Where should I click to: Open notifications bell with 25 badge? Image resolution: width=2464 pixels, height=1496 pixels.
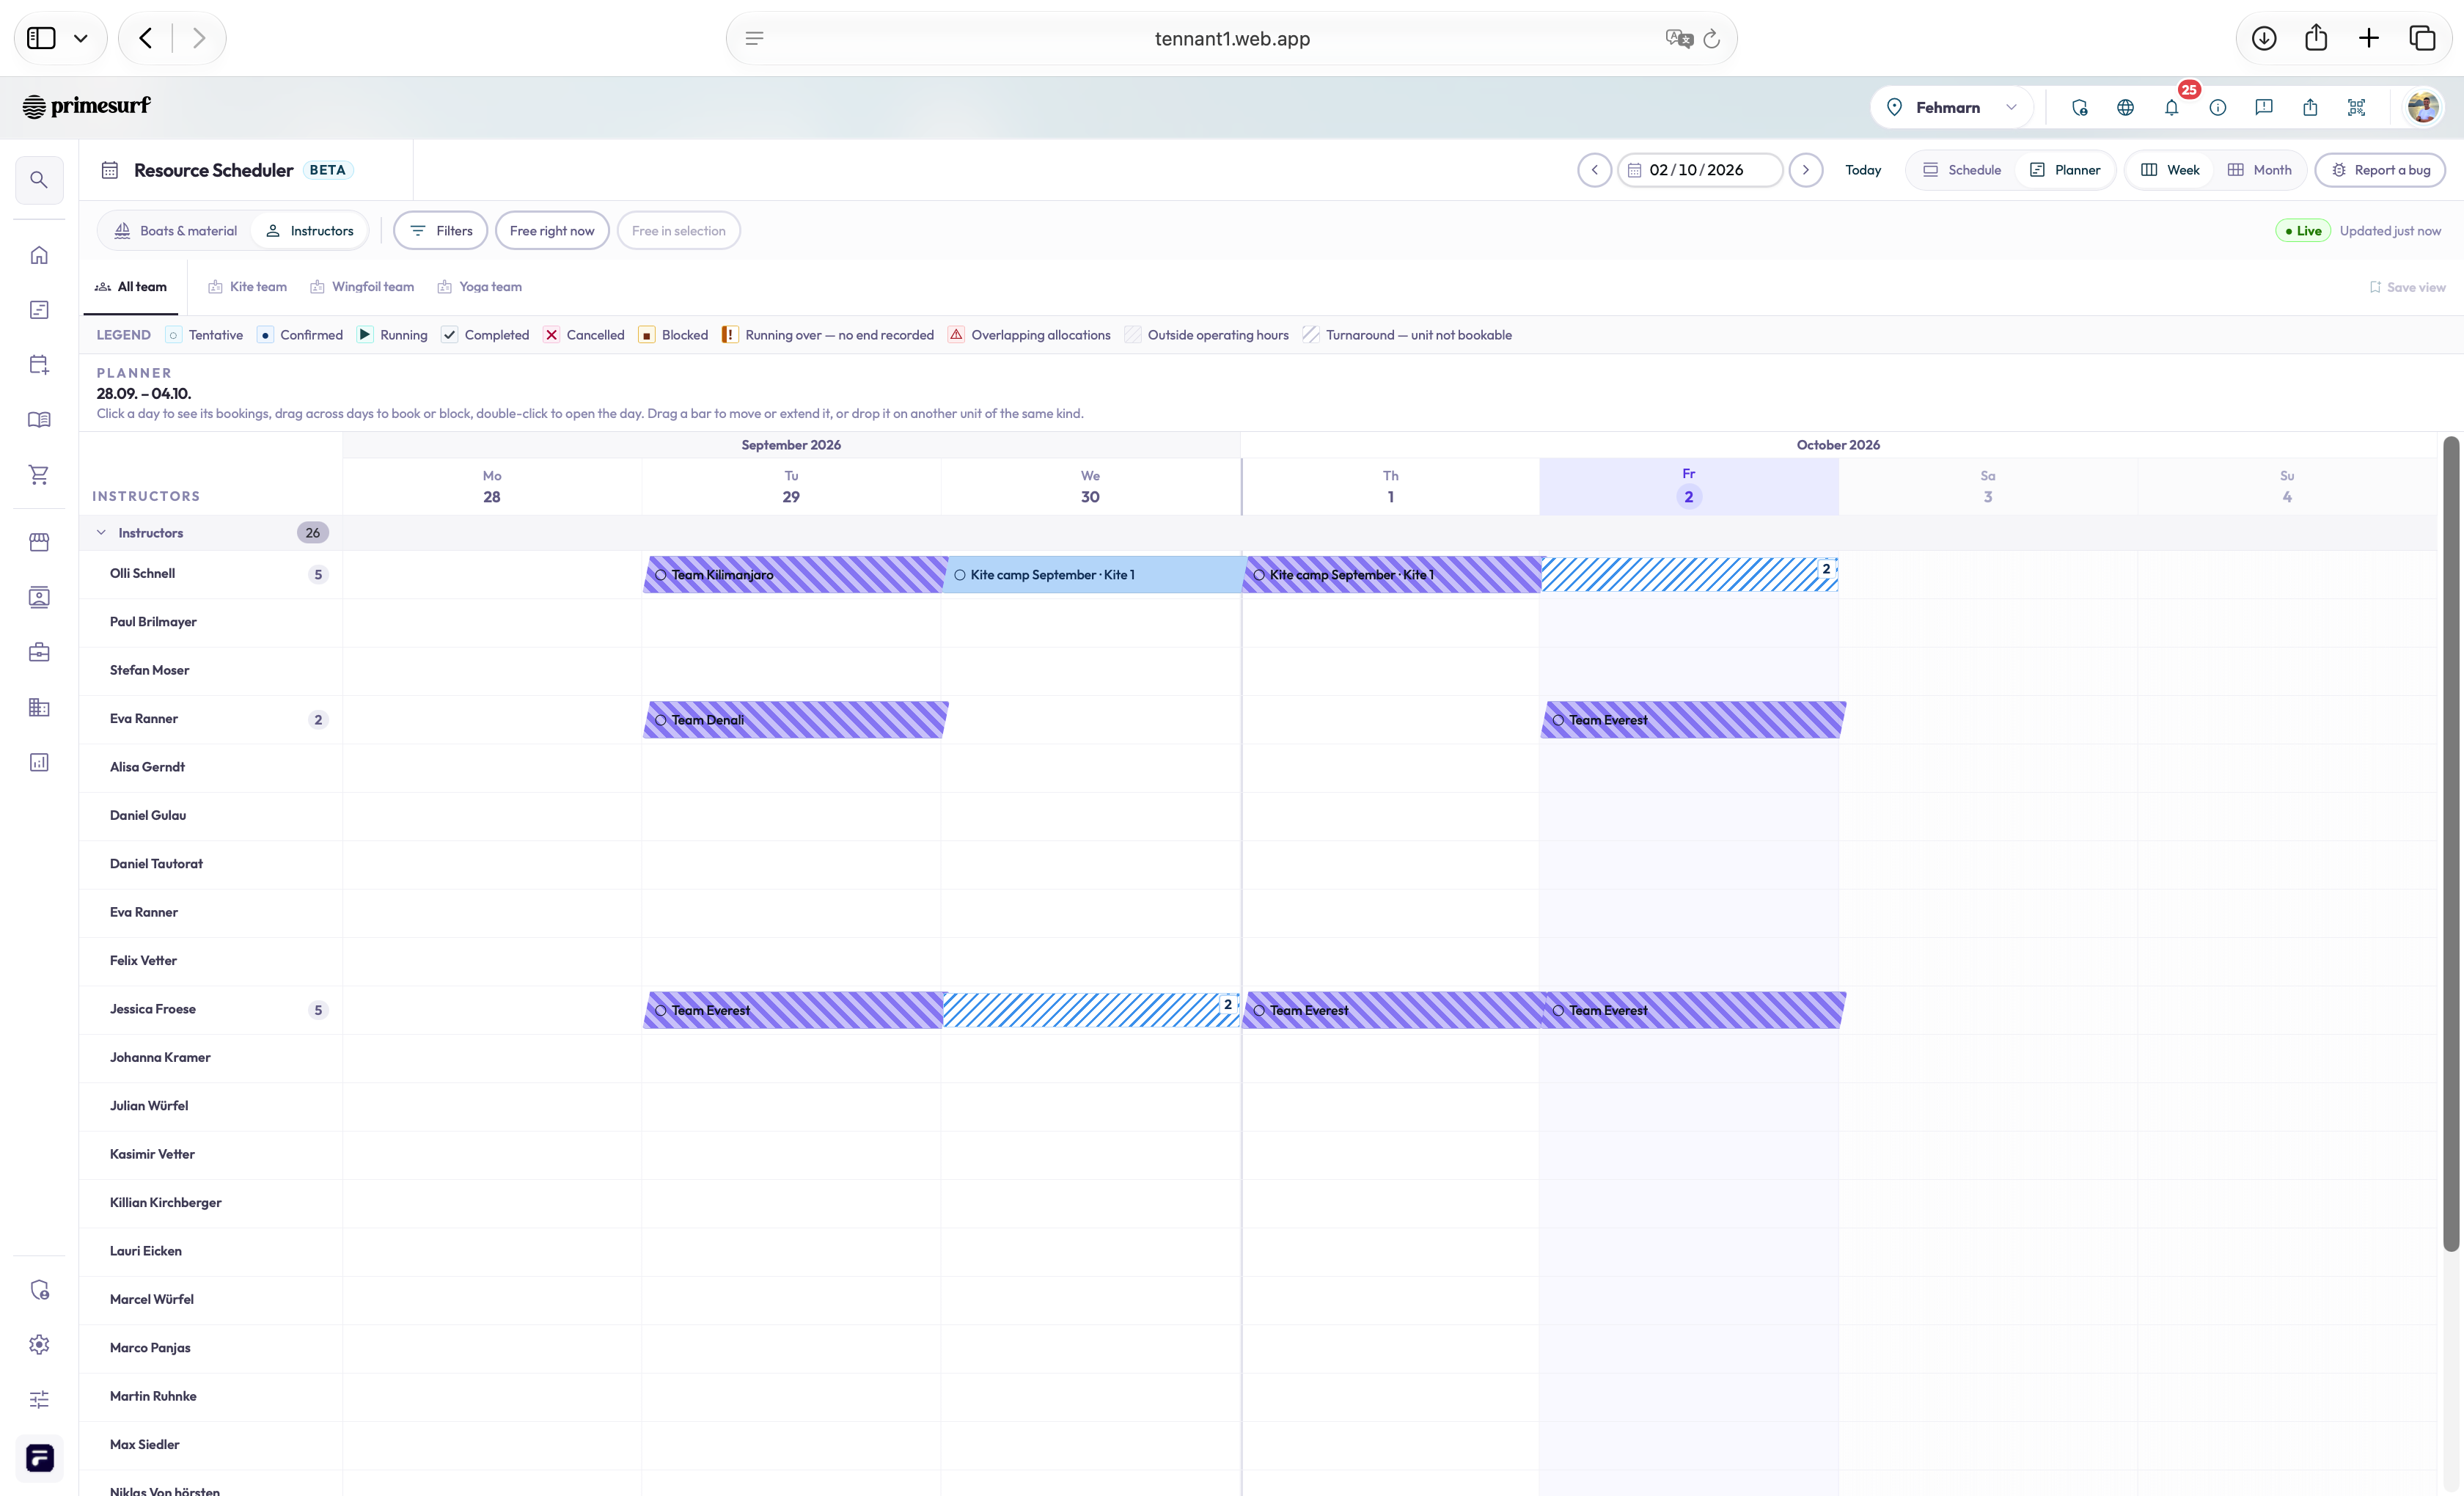pyautogui.click(x=2172, y=107)
